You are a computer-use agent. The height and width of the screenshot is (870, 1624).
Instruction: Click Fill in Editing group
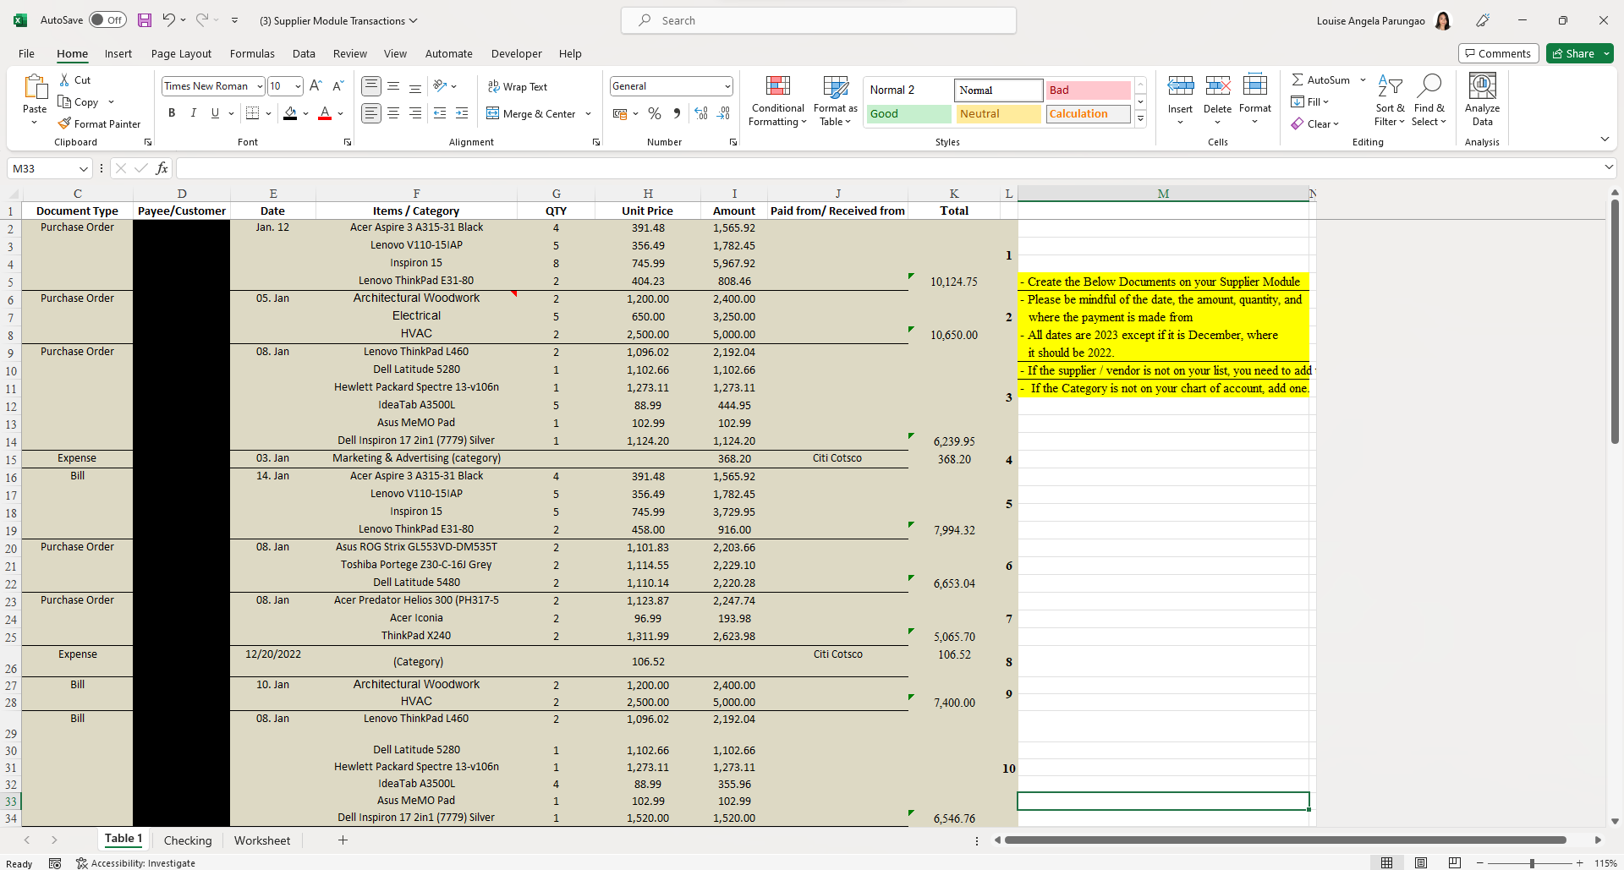[1310, 102]
